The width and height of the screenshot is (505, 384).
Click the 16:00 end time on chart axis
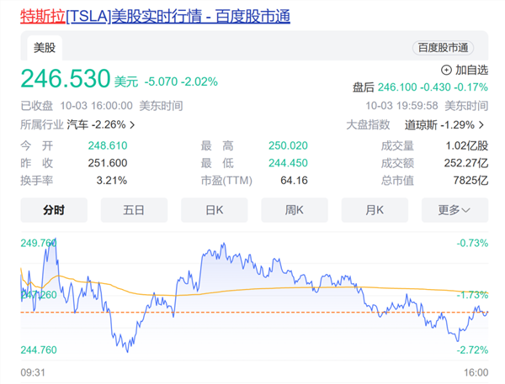(475, 371)
